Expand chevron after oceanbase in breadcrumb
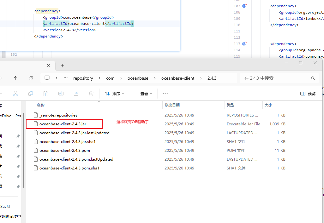Viewport: 324px width, 223px height. point(155,78)
